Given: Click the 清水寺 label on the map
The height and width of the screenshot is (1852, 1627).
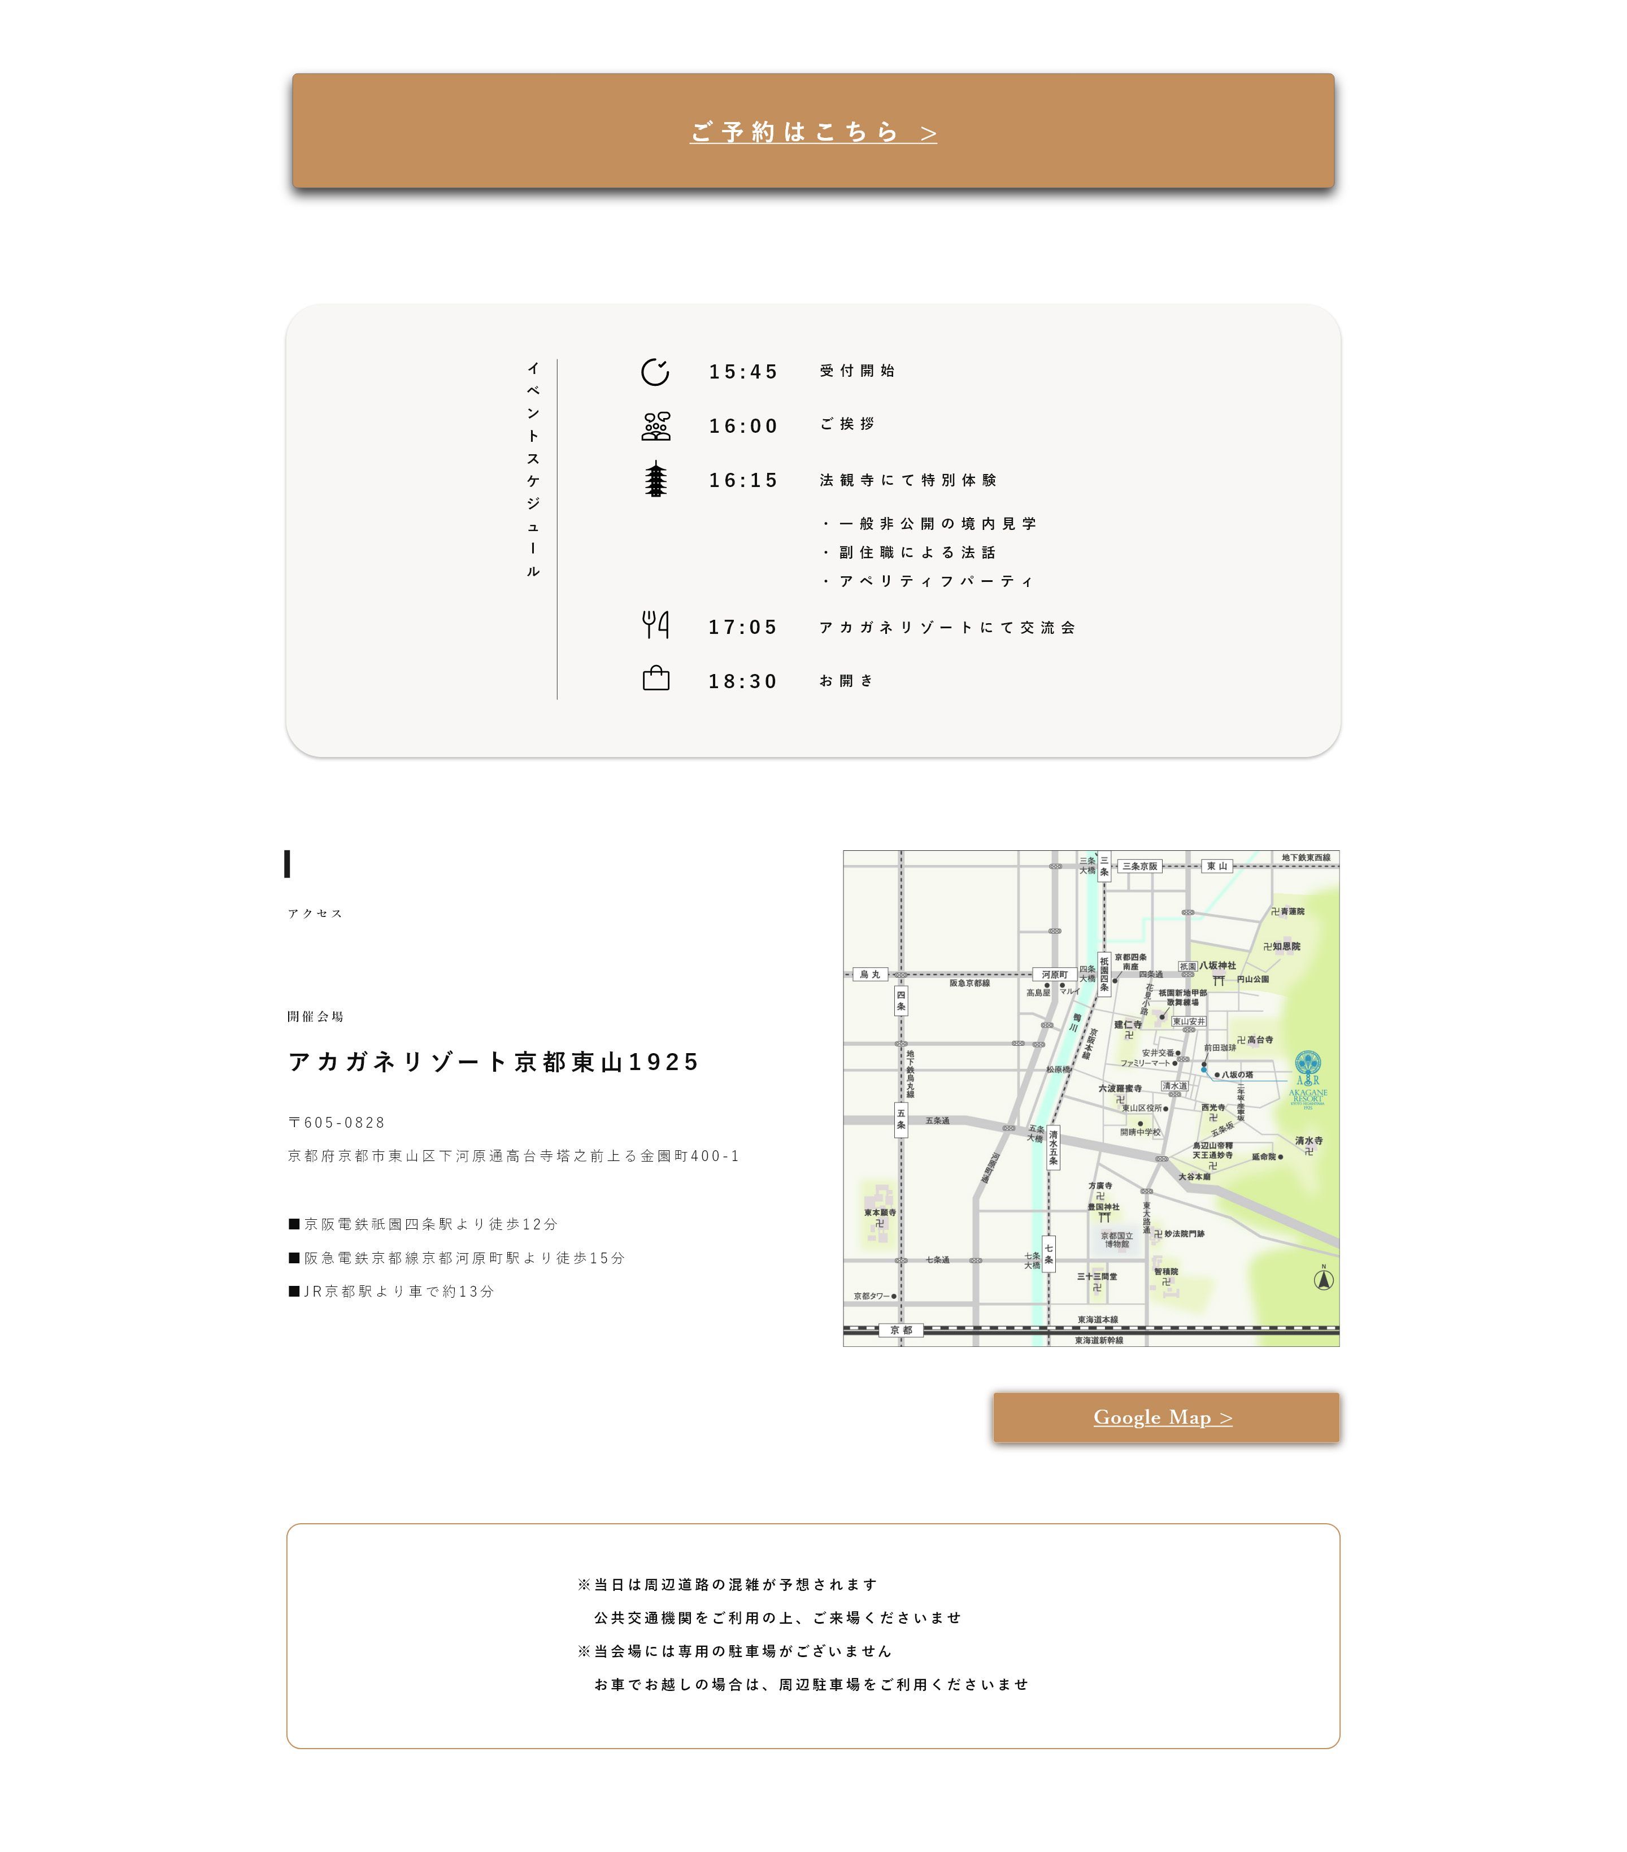Looking at the screenshot, I should click(1308, 1141).
